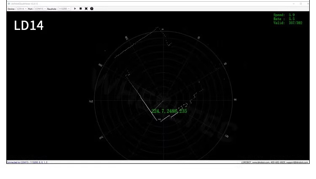Viewport: 316px width, 179px height.
Task: Click the green Rate 5.5 readout
Action: (284, 19)
